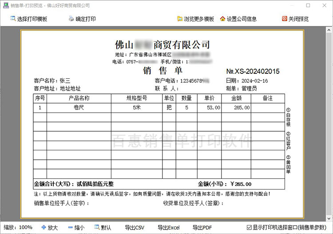Click the folder icon for 浏览更多模板
Screen dimensions: 333x234
coord(180,19)
